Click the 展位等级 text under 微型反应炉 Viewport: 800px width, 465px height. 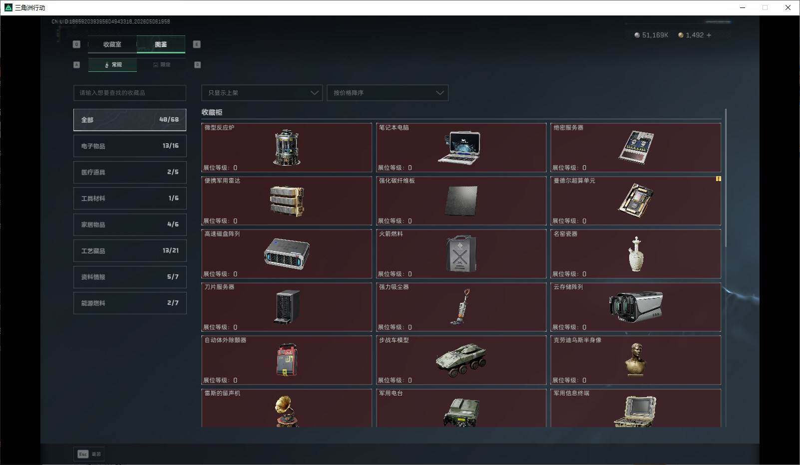tap(220, 168)
